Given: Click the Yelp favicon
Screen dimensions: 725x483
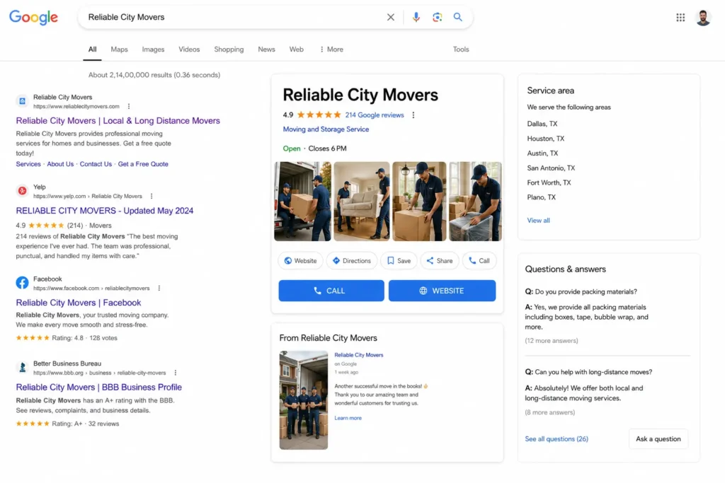Looking at the screenshot, I should pyautogui.click(x=22, y=191).
